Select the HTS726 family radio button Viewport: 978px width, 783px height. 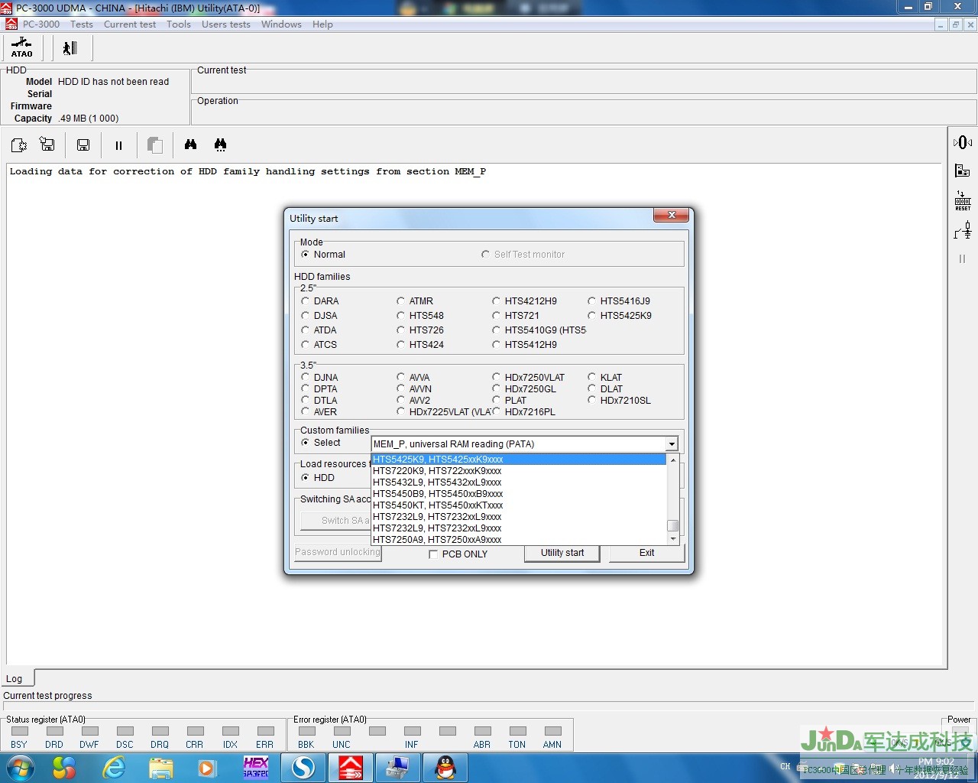pyautogui.click(x=401, y=330)
